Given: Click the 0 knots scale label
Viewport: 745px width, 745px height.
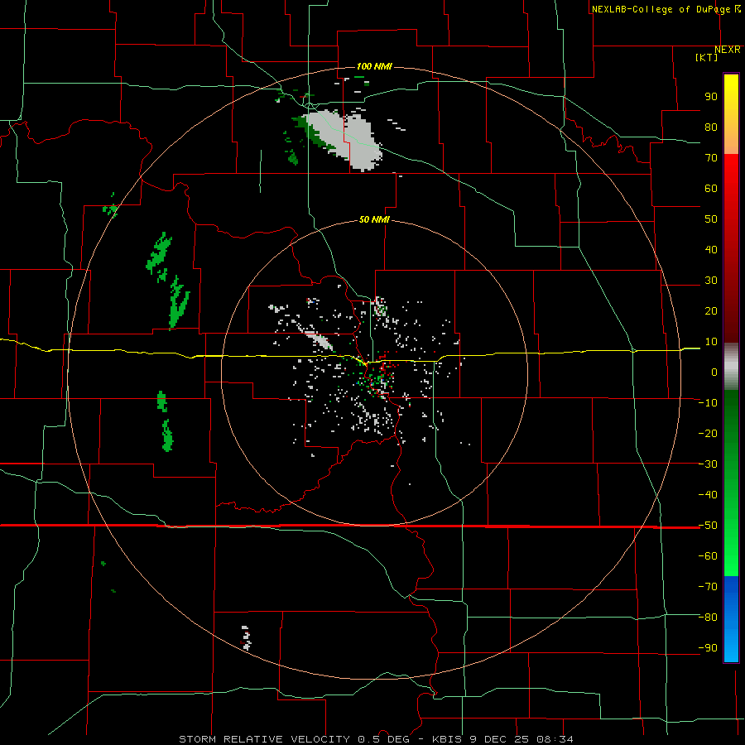Looking at the screenshot, I should (x=714, y=372).
